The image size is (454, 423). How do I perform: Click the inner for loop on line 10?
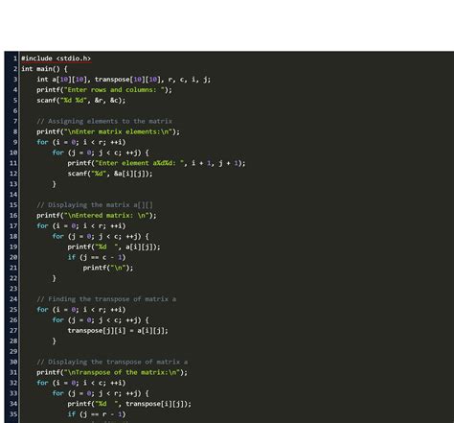click(x=101, y=153)
